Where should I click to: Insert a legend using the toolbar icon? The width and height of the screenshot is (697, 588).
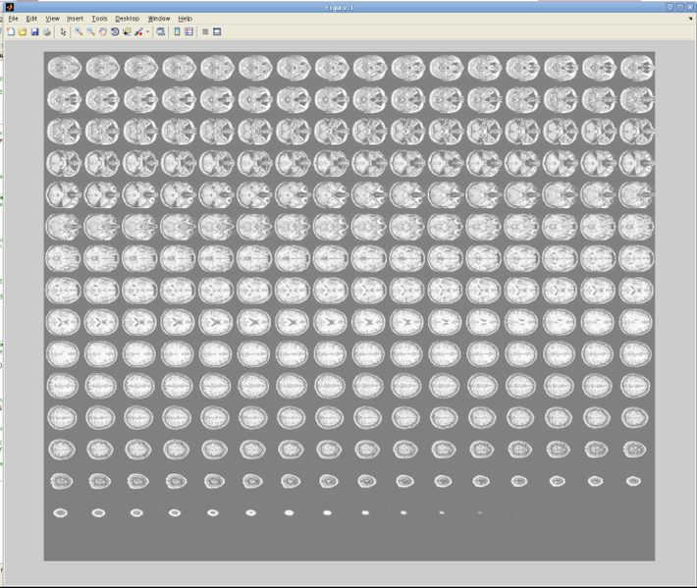(188, 31)
